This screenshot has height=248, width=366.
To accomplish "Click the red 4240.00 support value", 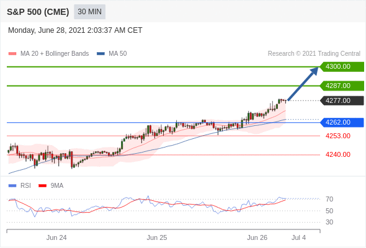I will [x=337, y=154].
